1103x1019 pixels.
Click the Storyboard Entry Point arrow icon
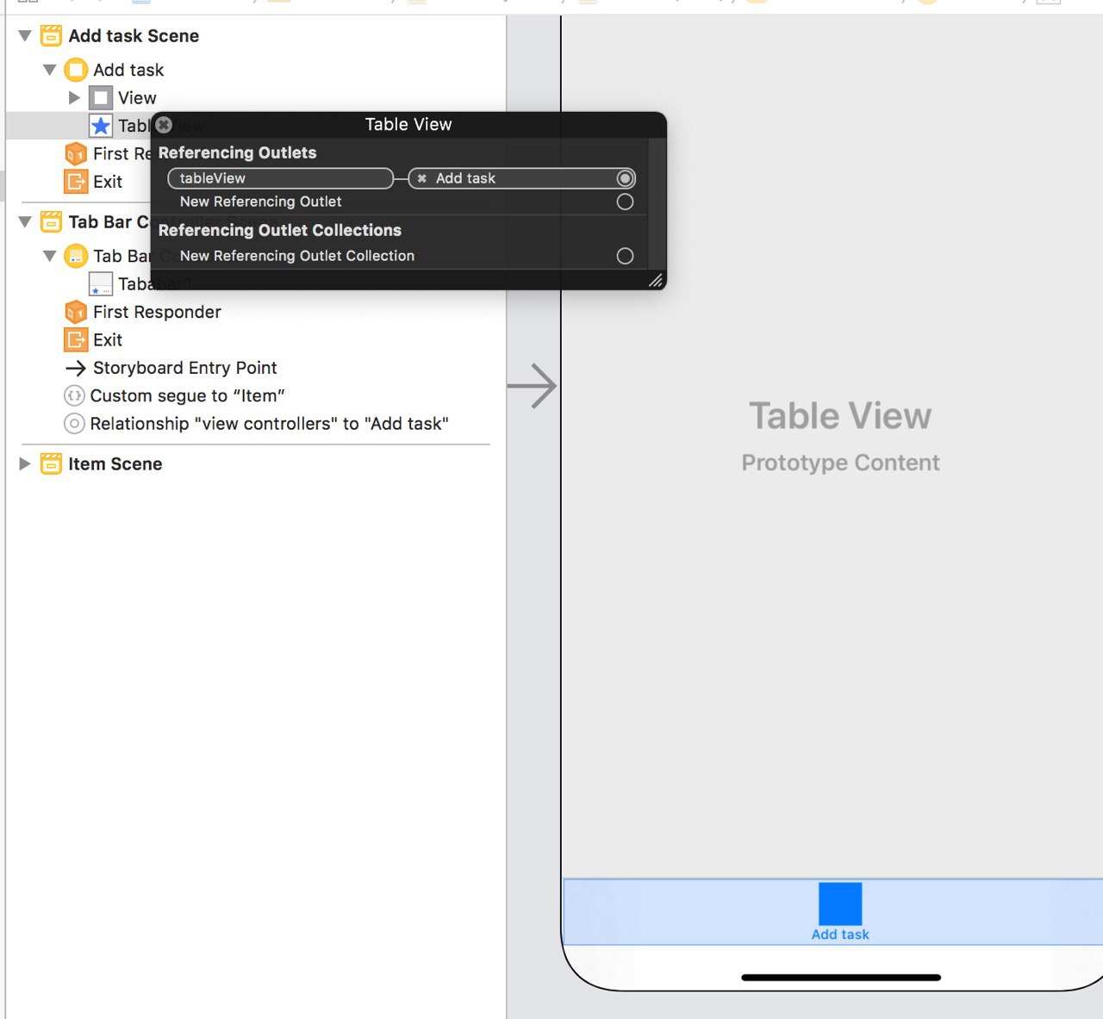pyautogui.click(x=76, y=368)
